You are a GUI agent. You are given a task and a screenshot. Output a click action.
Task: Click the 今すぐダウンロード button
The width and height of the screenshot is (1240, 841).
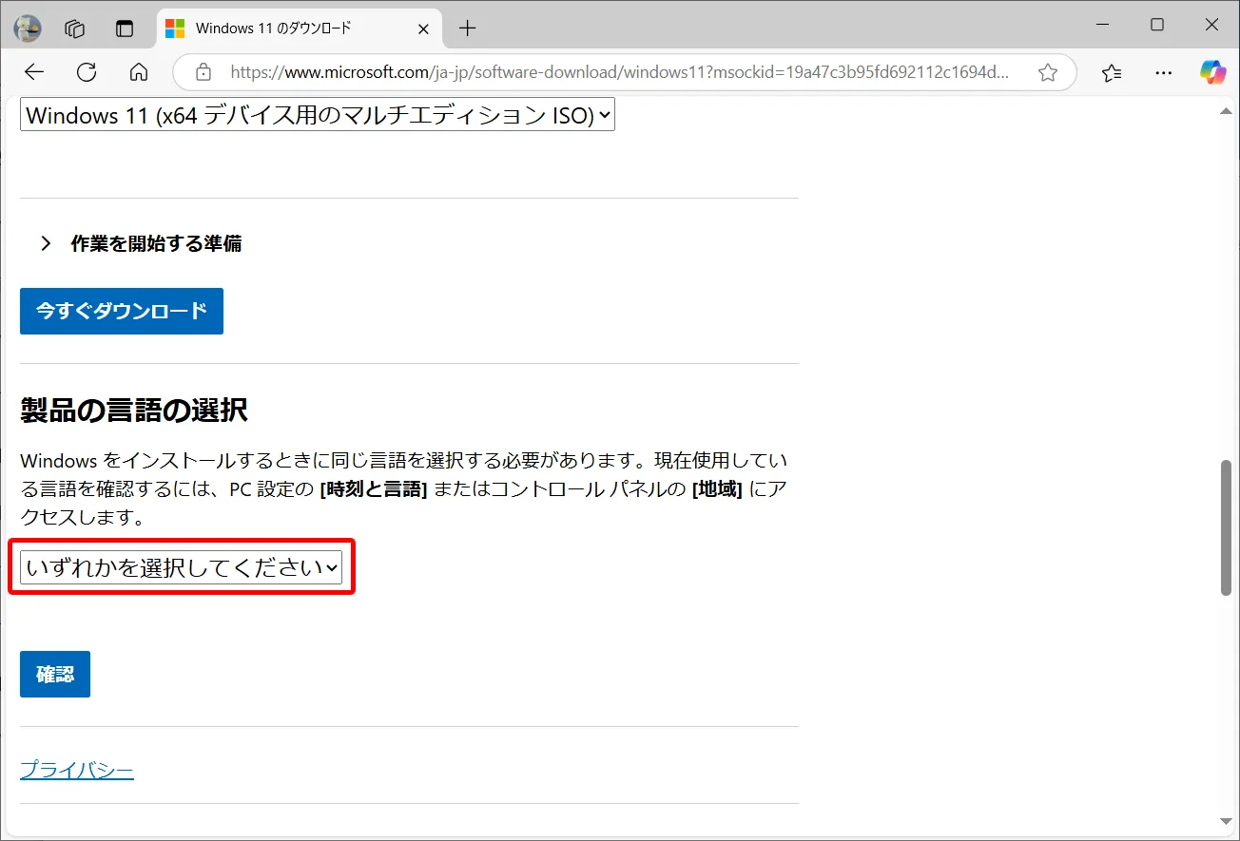click(122, 311)
